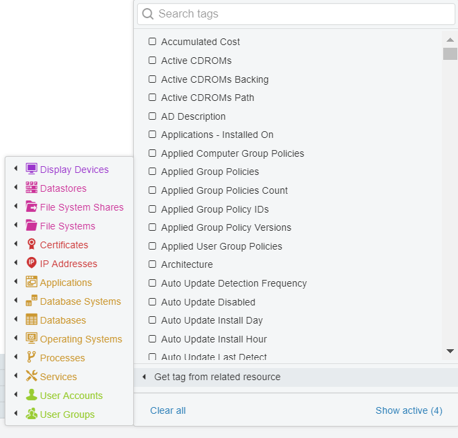Click the Clear all link

168,410
